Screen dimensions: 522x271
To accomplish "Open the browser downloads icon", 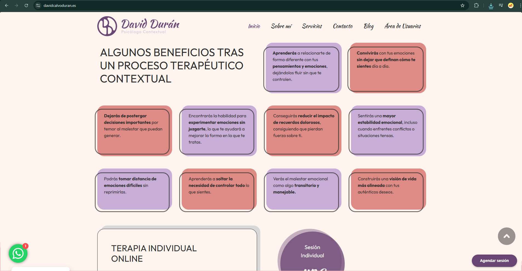I will tap(491, 6).
